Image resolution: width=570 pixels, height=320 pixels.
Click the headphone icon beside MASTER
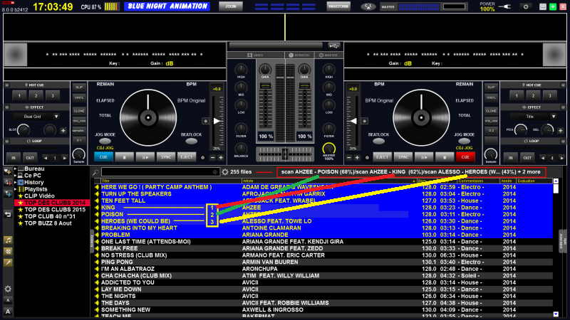(x=368, y=6)
